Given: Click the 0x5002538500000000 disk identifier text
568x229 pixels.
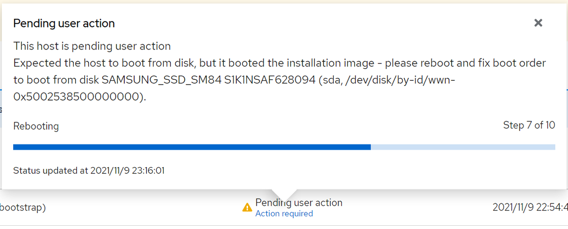Looking at the screenshot, I should pos(75,97).
